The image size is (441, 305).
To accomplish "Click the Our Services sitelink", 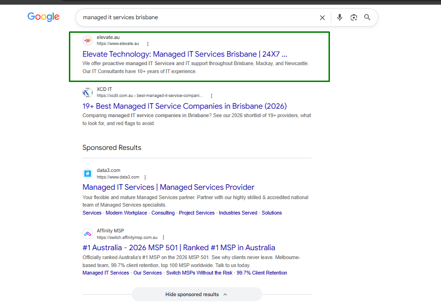I will (x=147, y=273).
